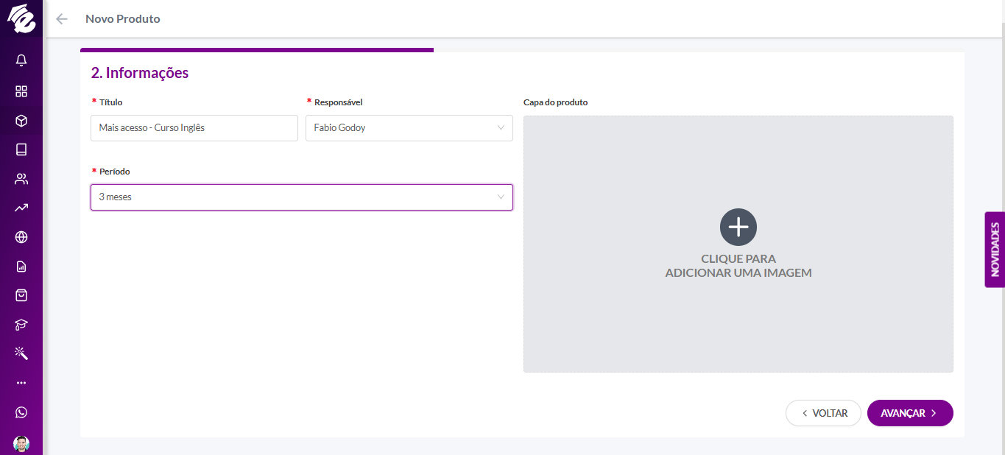1005x455 pixels.
Task: Click the product cover upload area text
Action: (738, 266)
